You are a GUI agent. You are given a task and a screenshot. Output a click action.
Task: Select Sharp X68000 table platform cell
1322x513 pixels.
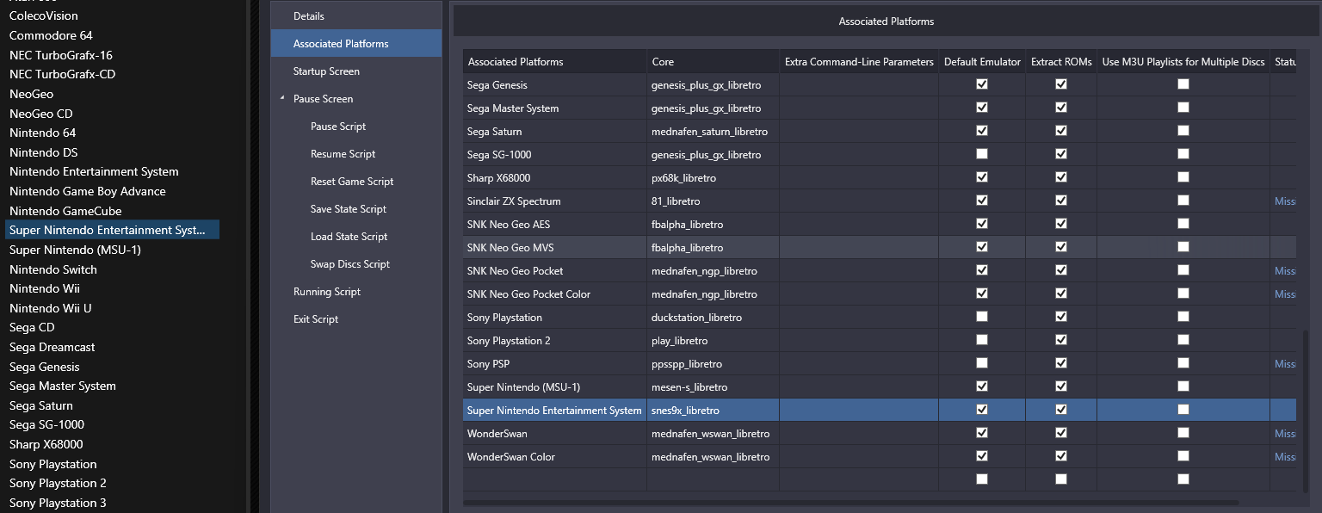pos(555,177)
